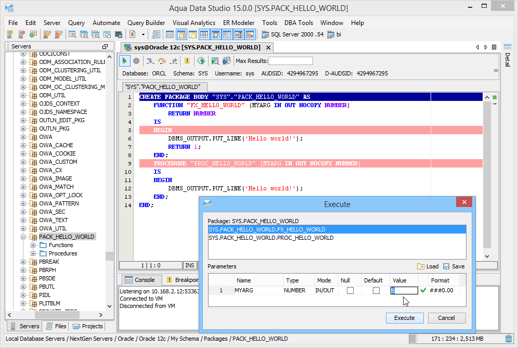This screenshot has width=518, height=348.
Task: Click the ###0.00 Format cell
Action: pyautogui.click(x=444, y=290)
